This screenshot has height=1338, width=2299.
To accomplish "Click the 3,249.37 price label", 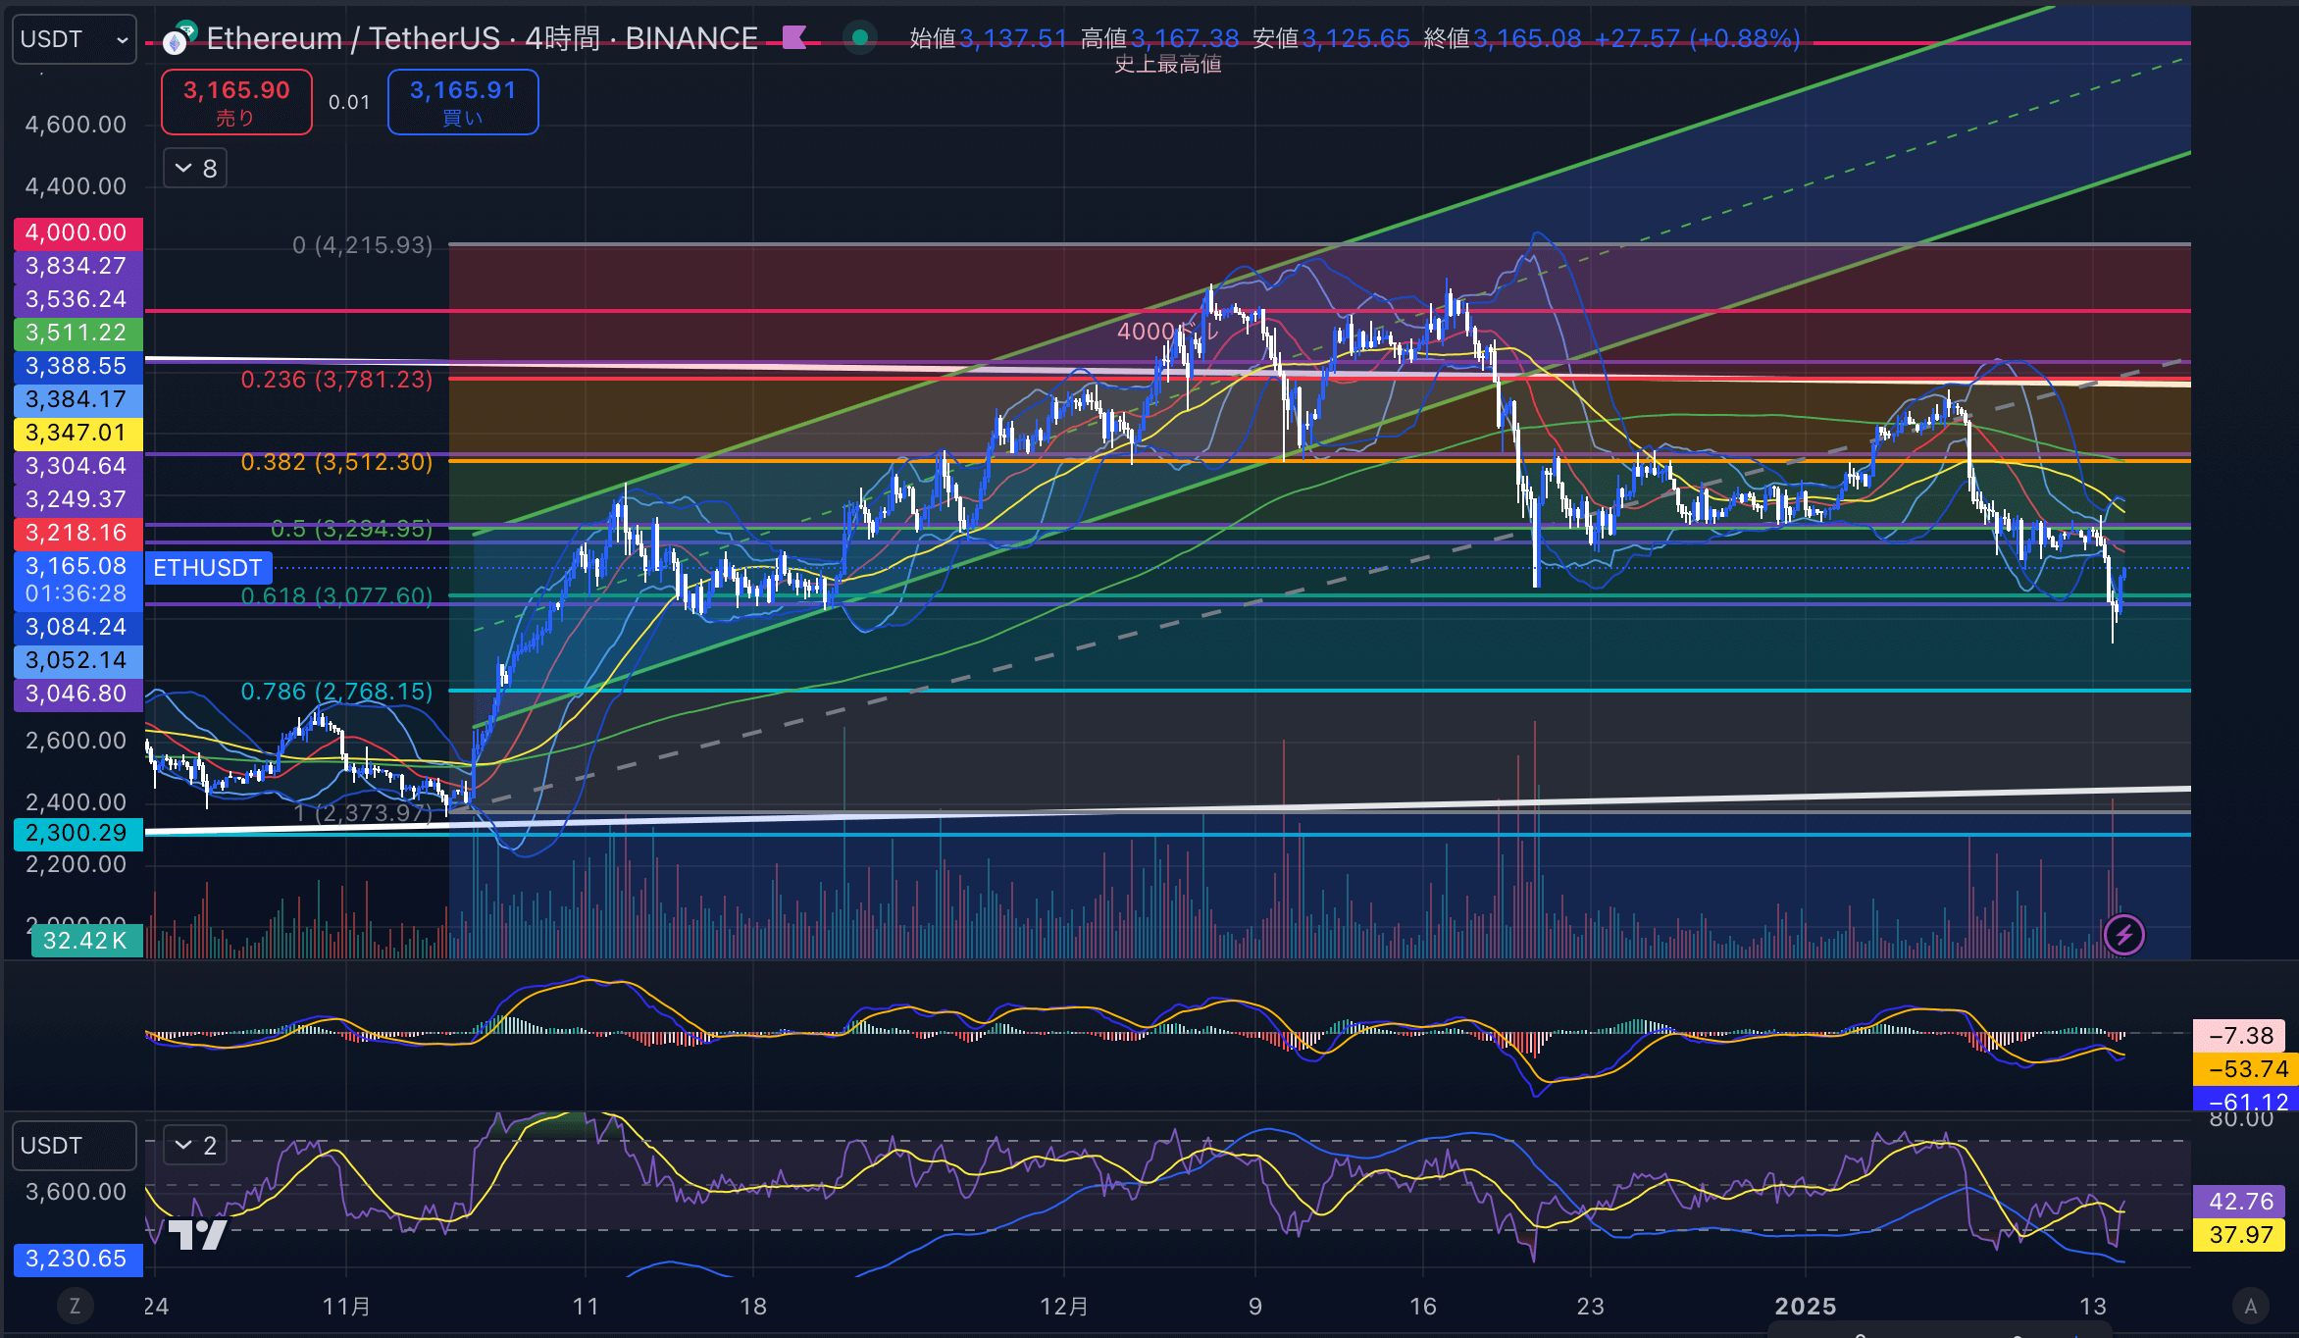I will [x=77, y=500].
